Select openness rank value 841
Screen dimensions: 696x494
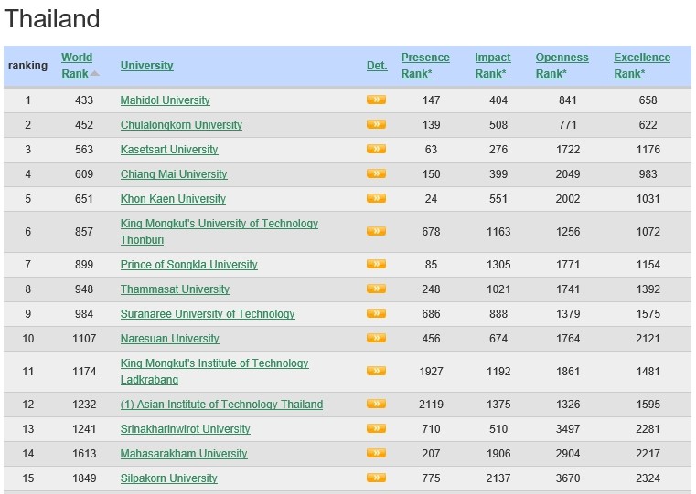pos(568,100)
